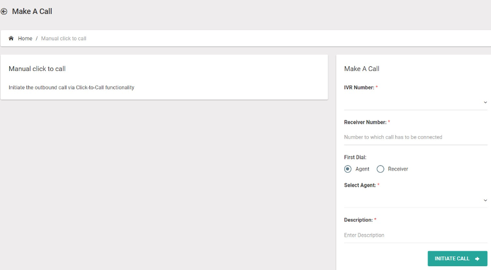The image size is (491, 270).
Task: Select the Agent radio button
Action: click(x=348, y=169)
